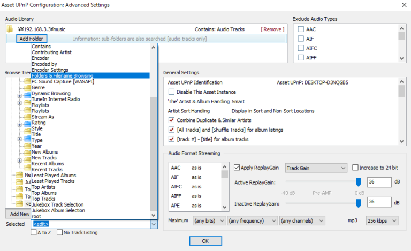Click the Add New button
The height and width of the screenshot is (251, 411).
18,214
